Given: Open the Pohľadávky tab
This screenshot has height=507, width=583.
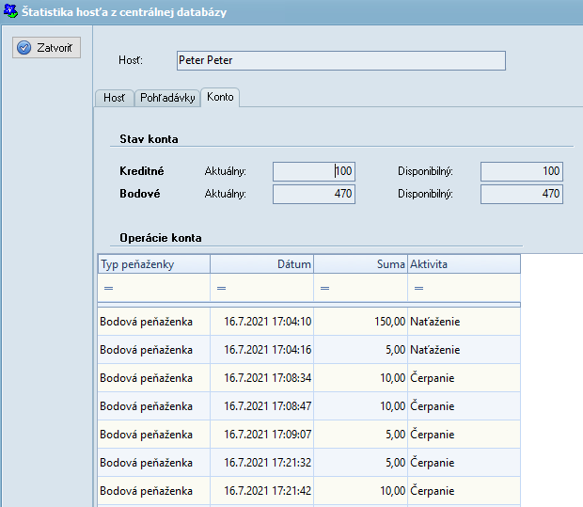Looking at the screenshot, I should (x=167, y=98).
